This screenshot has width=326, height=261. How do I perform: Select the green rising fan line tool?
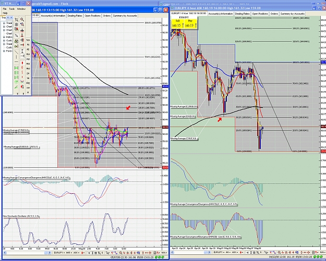pos(16,87)
